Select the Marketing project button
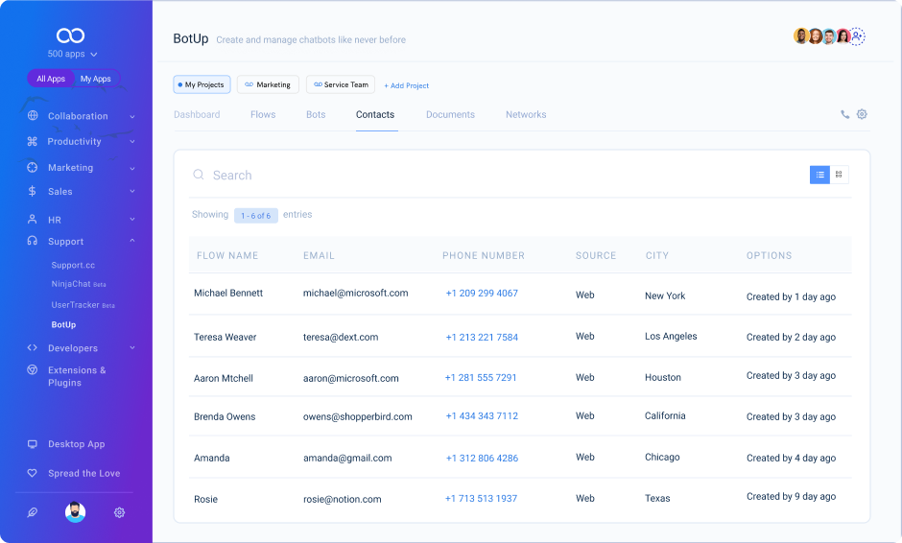Screen dimensions: 902x543 click(x=268, y=84)
